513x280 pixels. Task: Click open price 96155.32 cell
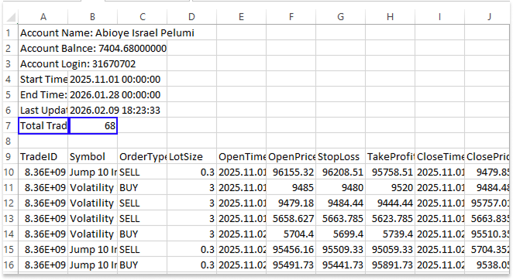point(291,172)
